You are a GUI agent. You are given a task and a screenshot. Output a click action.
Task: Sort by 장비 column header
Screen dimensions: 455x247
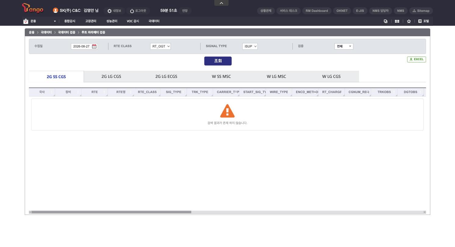(x=68, y=92)
